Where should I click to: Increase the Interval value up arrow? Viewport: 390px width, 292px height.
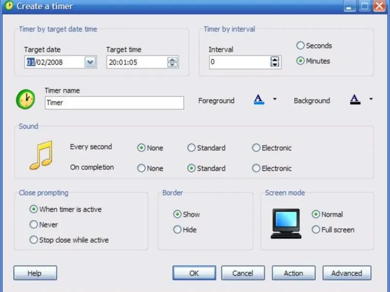[x=274, y=59]
